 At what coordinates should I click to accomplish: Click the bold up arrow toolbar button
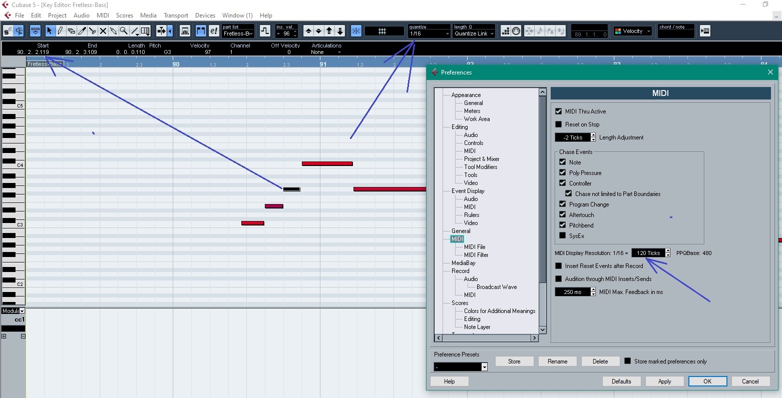pos(329,31)
